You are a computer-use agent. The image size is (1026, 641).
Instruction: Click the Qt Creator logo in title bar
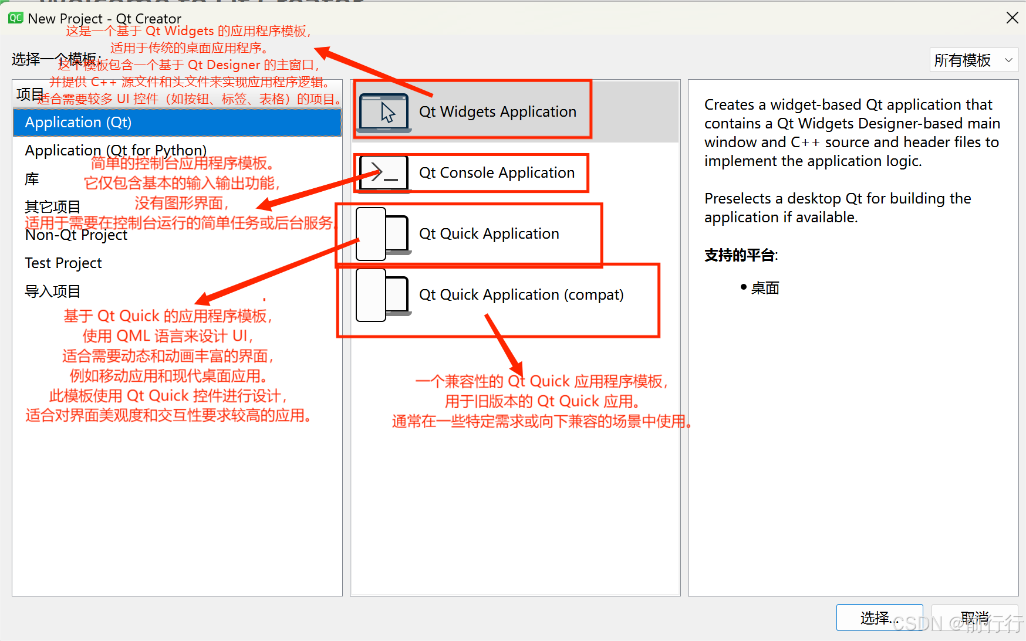click(x=16, y=18)
